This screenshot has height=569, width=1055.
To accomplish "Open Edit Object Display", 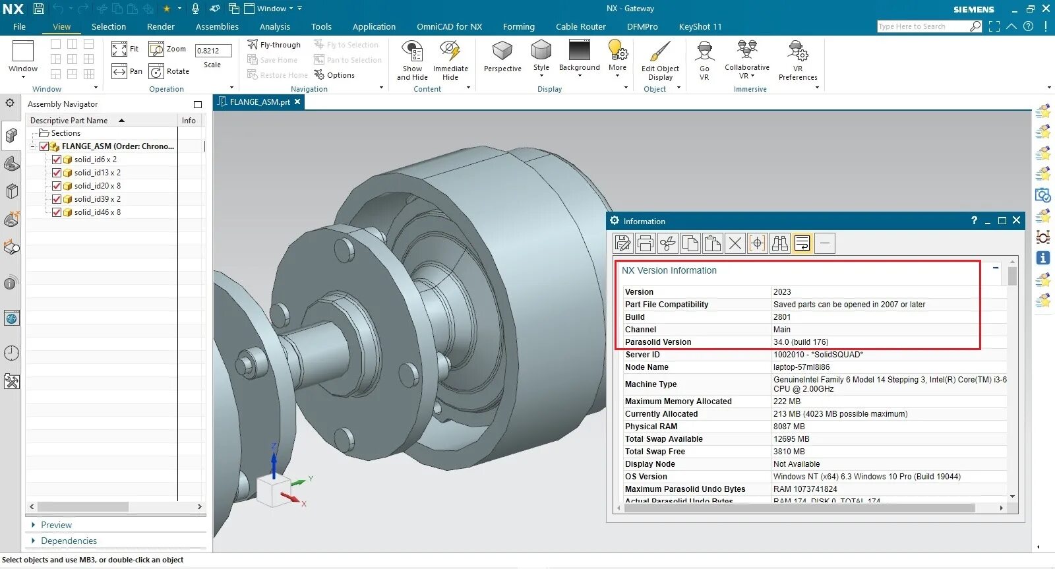I will (x=660, y=60).
